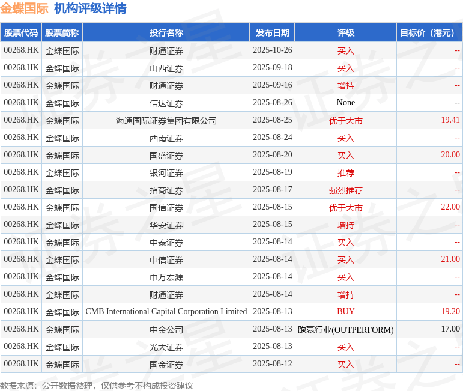Click the date 2025-09-16
463x391 pixels.
pyautogui.click(x=273, y=85)
